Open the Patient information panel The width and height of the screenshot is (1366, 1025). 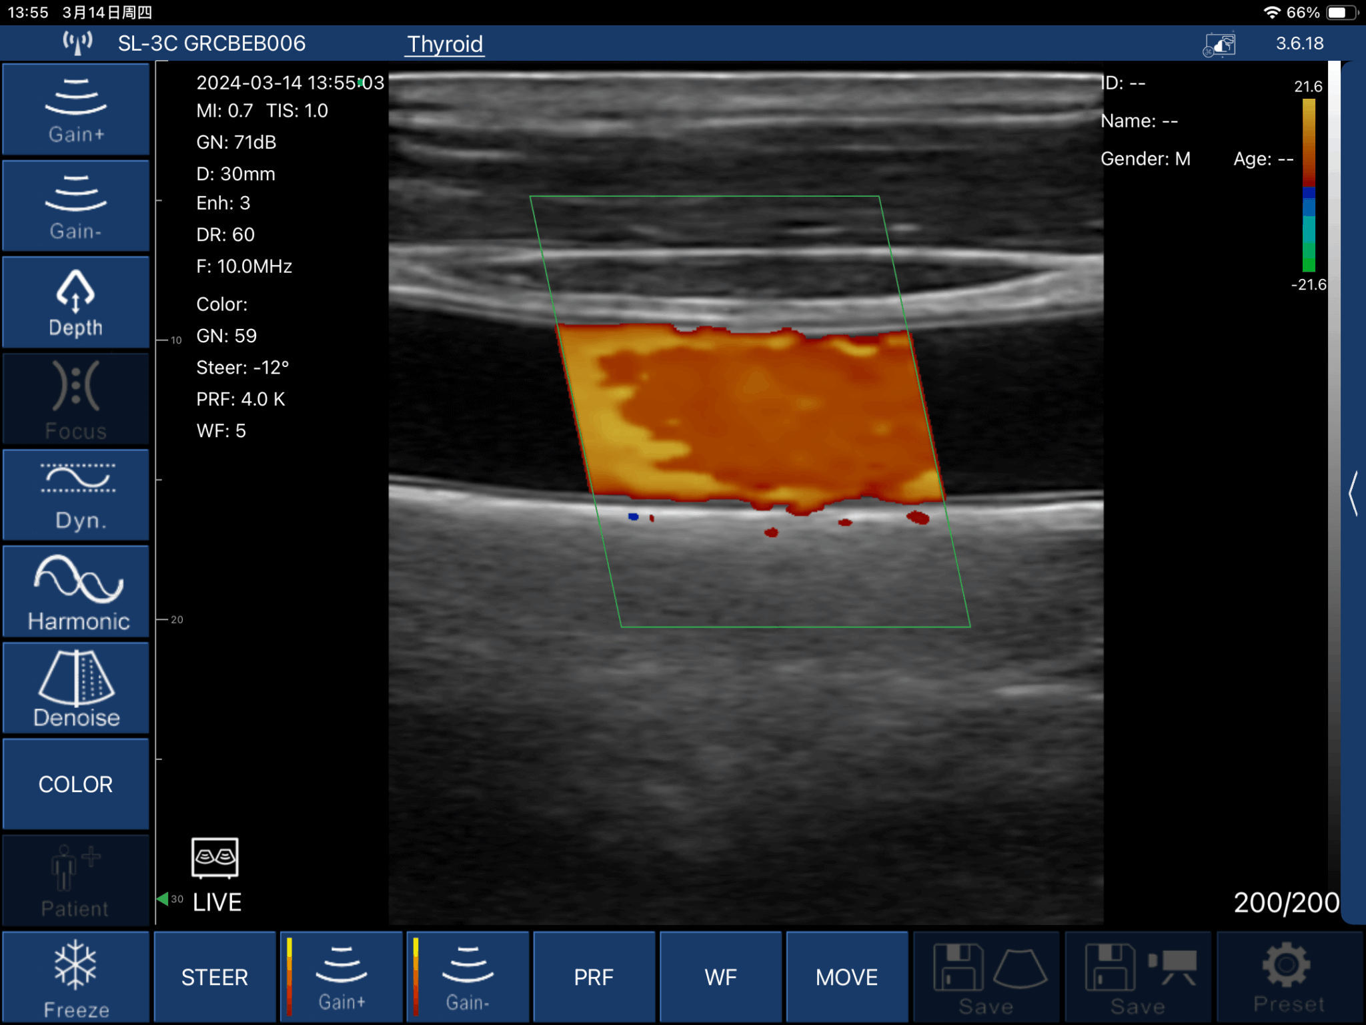[75, 880]
